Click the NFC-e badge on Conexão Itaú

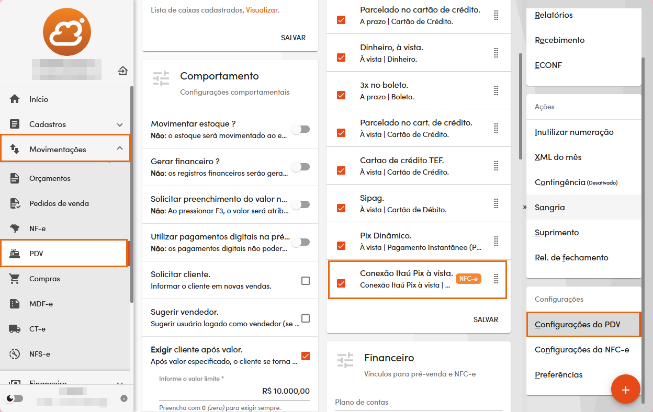[468, 279]
